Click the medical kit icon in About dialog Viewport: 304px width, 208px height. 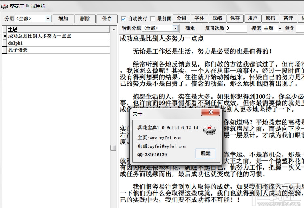click(x=209, y=130)
